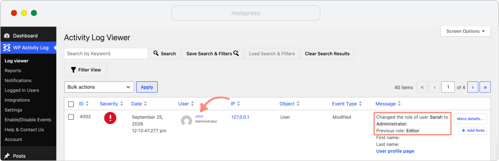This screenshot has height=161, width=499.
Task: Sort by Message column
Action: tap(388, 104)
